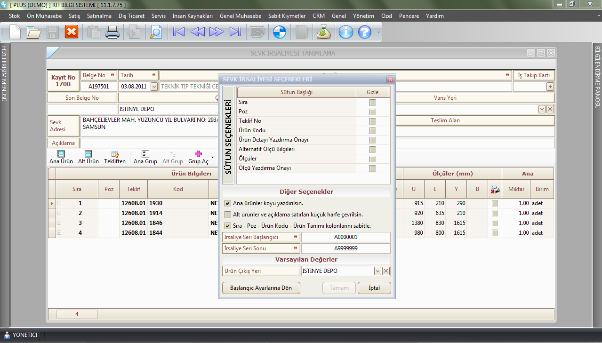Image resolution: width=602 pixels, height=343 pixels.
Task: Tick the Gizle checkbox for Teklif No
Action: (372, 121)
